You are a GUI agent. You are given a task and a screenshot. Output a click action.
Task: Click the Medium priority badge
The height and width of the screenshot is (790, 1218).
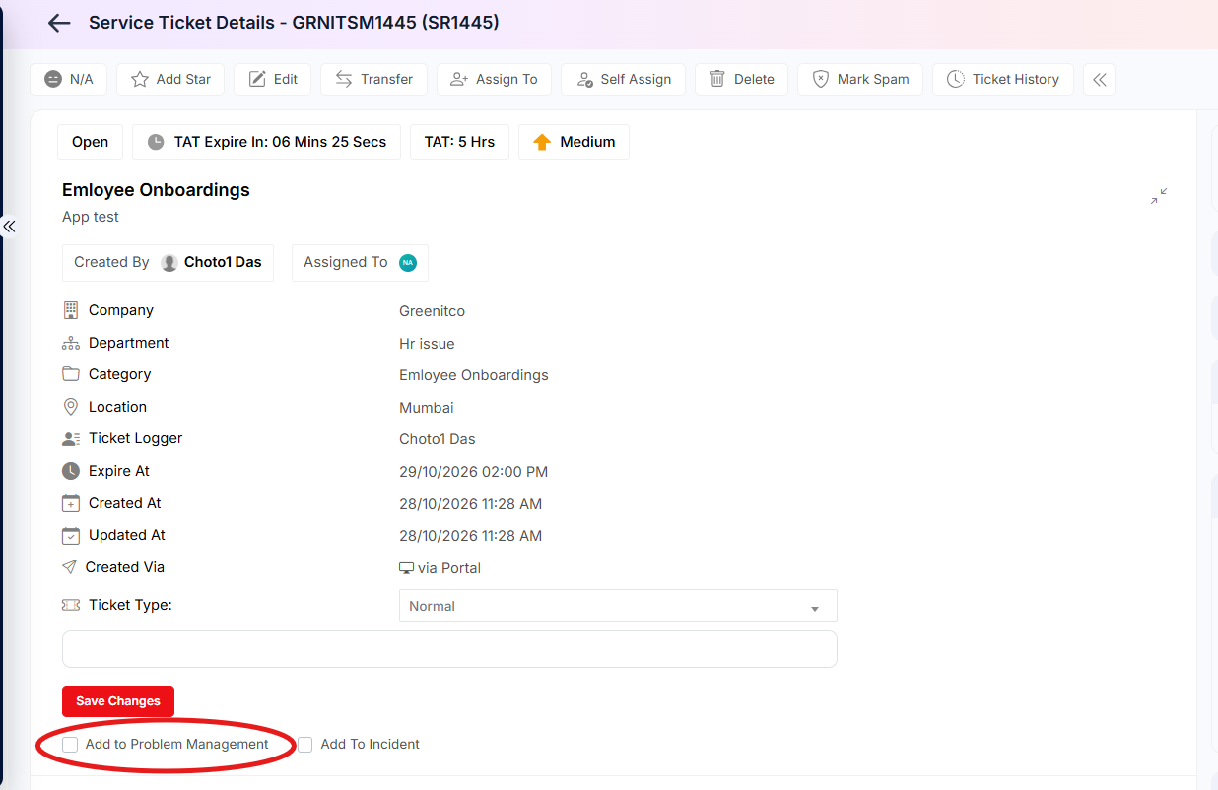[x=574, y=142]
